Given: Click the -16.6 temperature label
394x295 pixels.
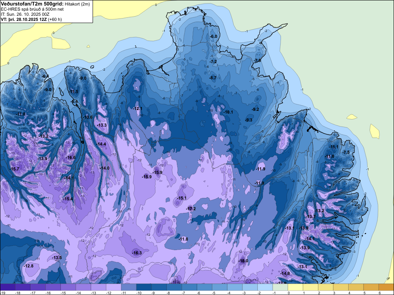Looking at the screenshot, I should coord(71,157).
